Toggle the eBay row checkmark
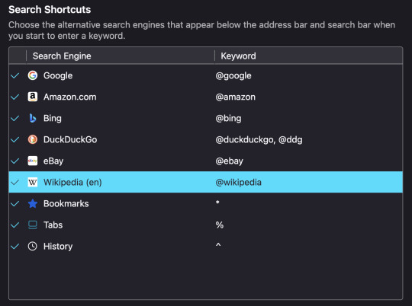The image size is (412, 306). [x=15, y=161]
